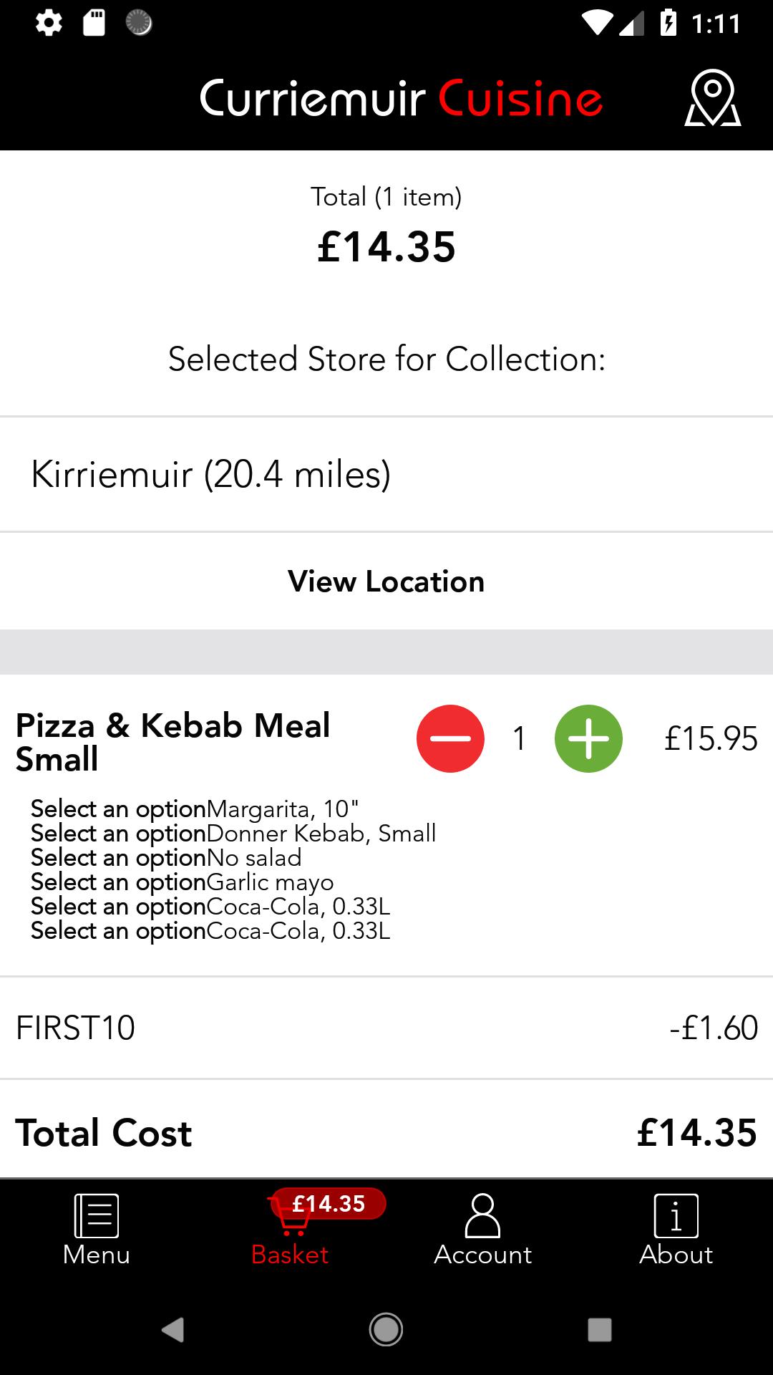Tap the red minus quantity button

point(450,738)
